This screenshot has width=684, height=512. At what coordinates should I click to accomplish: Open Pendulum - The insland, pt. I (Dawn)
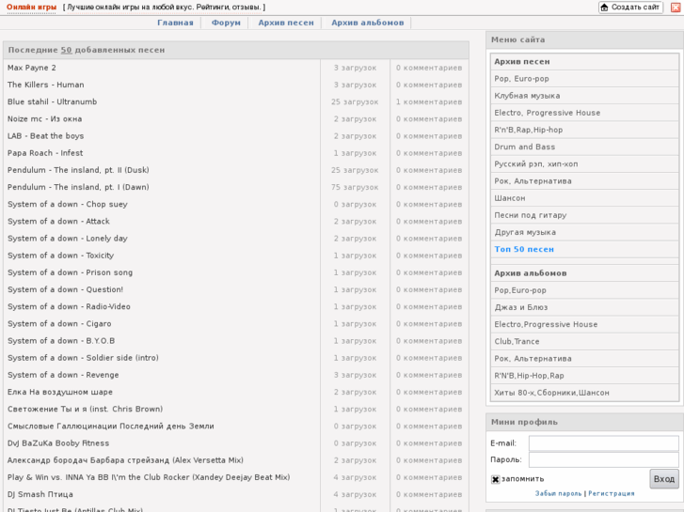click(x=78, y=187)
